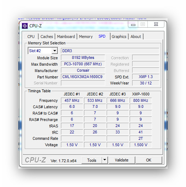Click tRC value 22

point(72,132)
